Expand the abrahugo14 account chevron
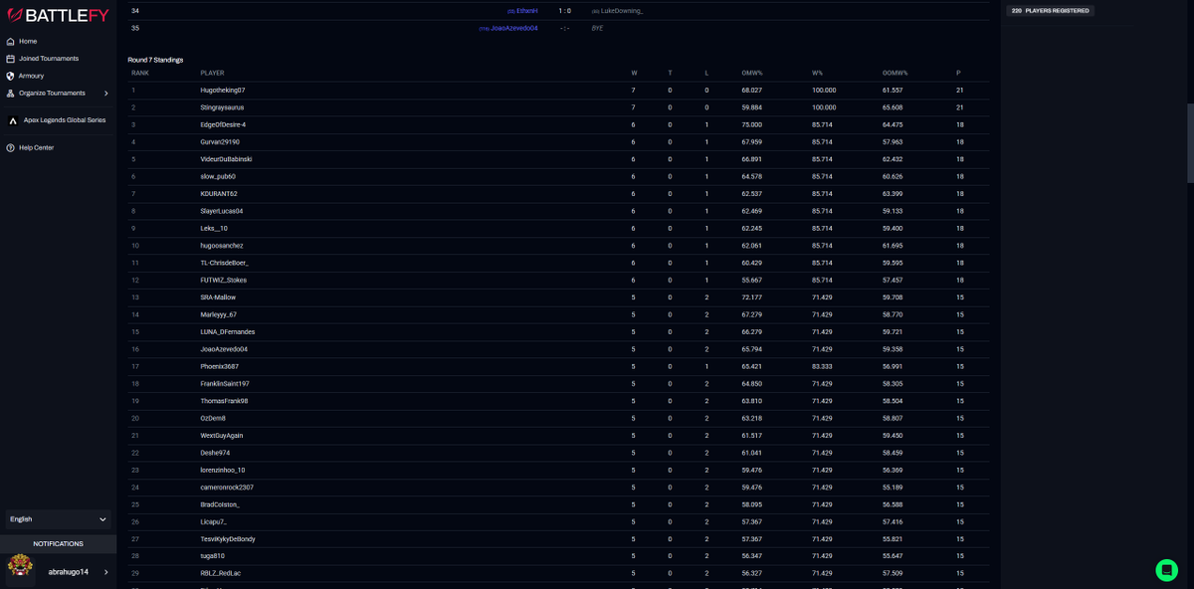The image size is (1194, 589). click(x=106, y=572)
